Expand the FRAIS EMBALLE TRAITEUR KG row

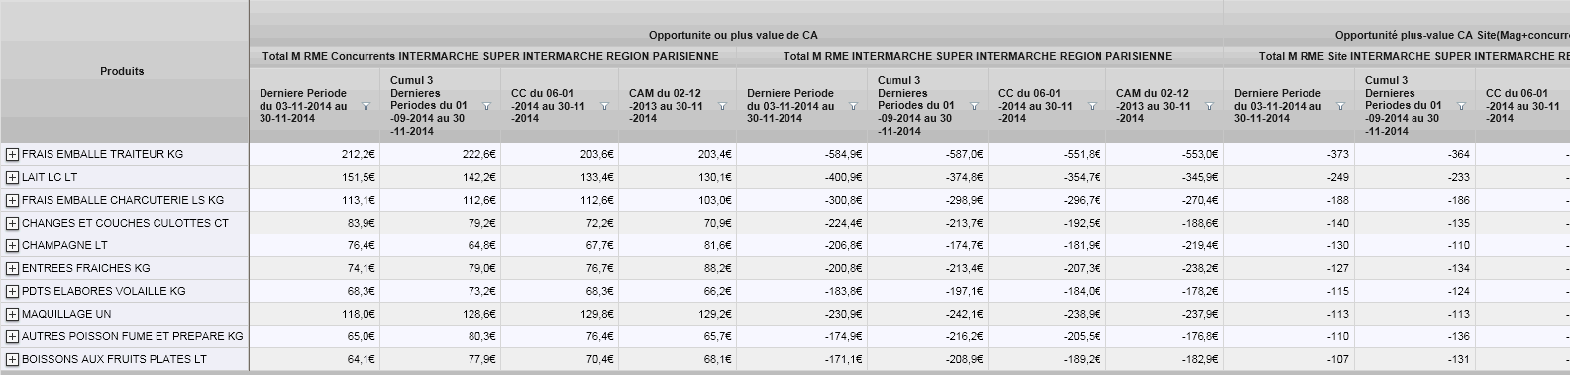[13, 155]
